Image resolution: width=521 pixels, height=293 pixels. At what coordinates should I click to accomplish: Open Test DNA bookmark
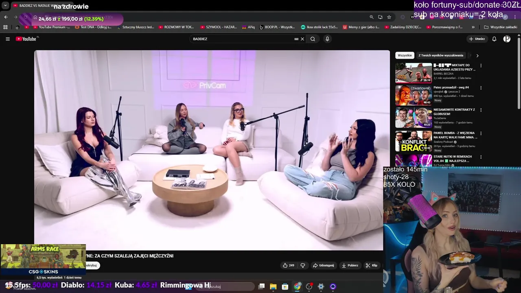click(x=93, y=27)
